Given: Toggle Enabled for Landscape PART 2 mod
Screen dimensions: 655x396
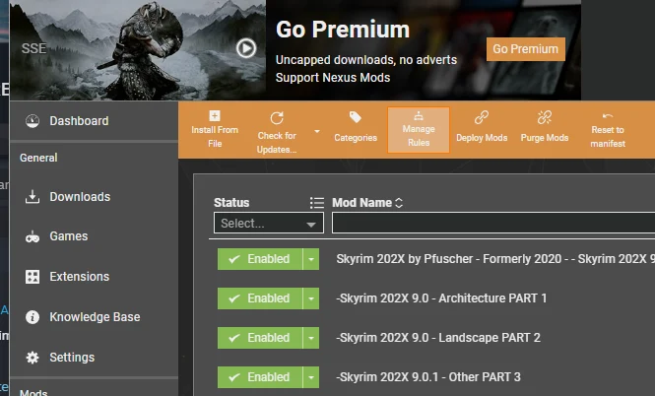Looking at the screenshot, I should point(259,338).
